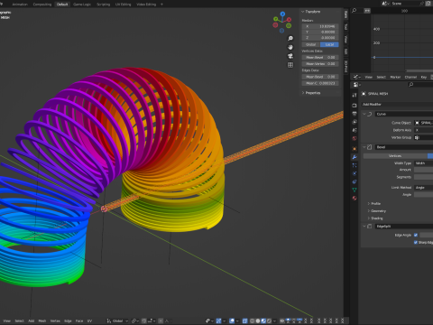Open the Global transform orientation dropdown

[x=117, y=320]
